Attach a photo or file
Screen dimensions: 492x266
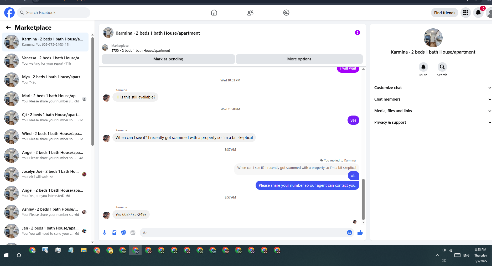[114, 233]
